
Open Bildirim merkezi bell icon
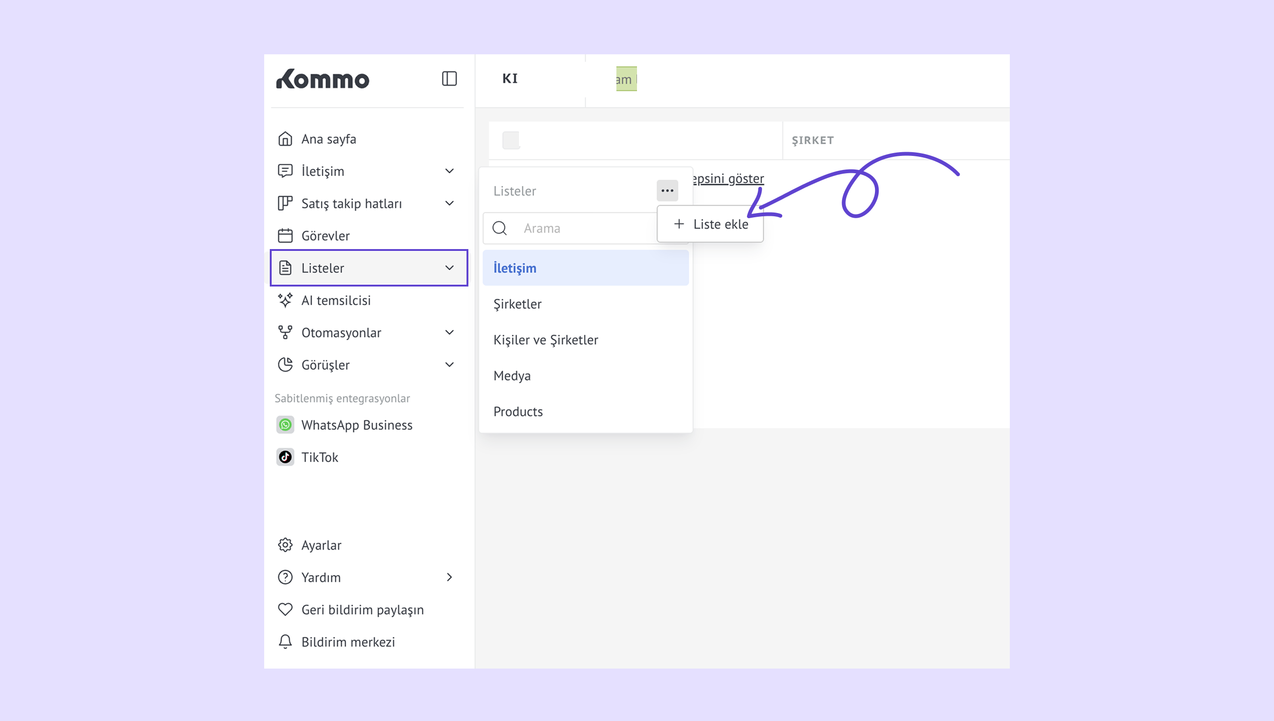click(x=285, y=642)
